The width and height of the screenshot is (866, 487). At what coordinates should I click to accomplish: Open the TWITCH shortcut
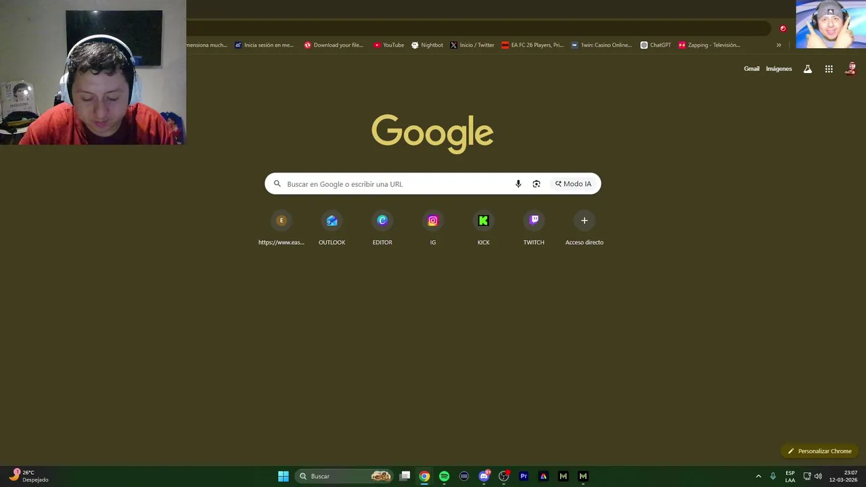pyautogui.click(x=534, y=229)
